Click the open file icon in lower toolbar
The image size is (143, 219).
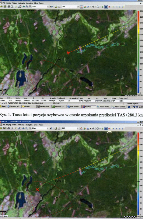pyautogui.click(x=1, y=128)
